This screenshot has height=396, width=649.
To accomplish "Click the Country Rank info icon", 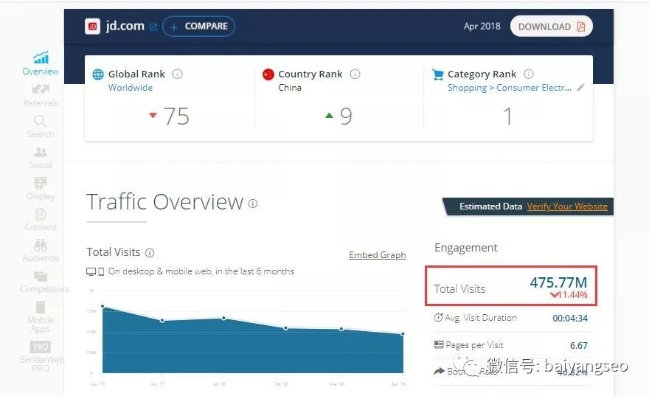I will 355,74.
